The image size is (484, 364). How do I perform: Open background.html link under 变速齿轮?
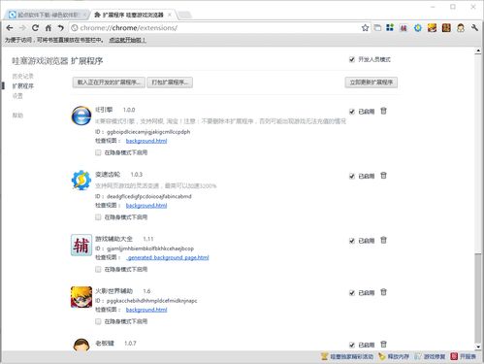click(x=146, y=206)
